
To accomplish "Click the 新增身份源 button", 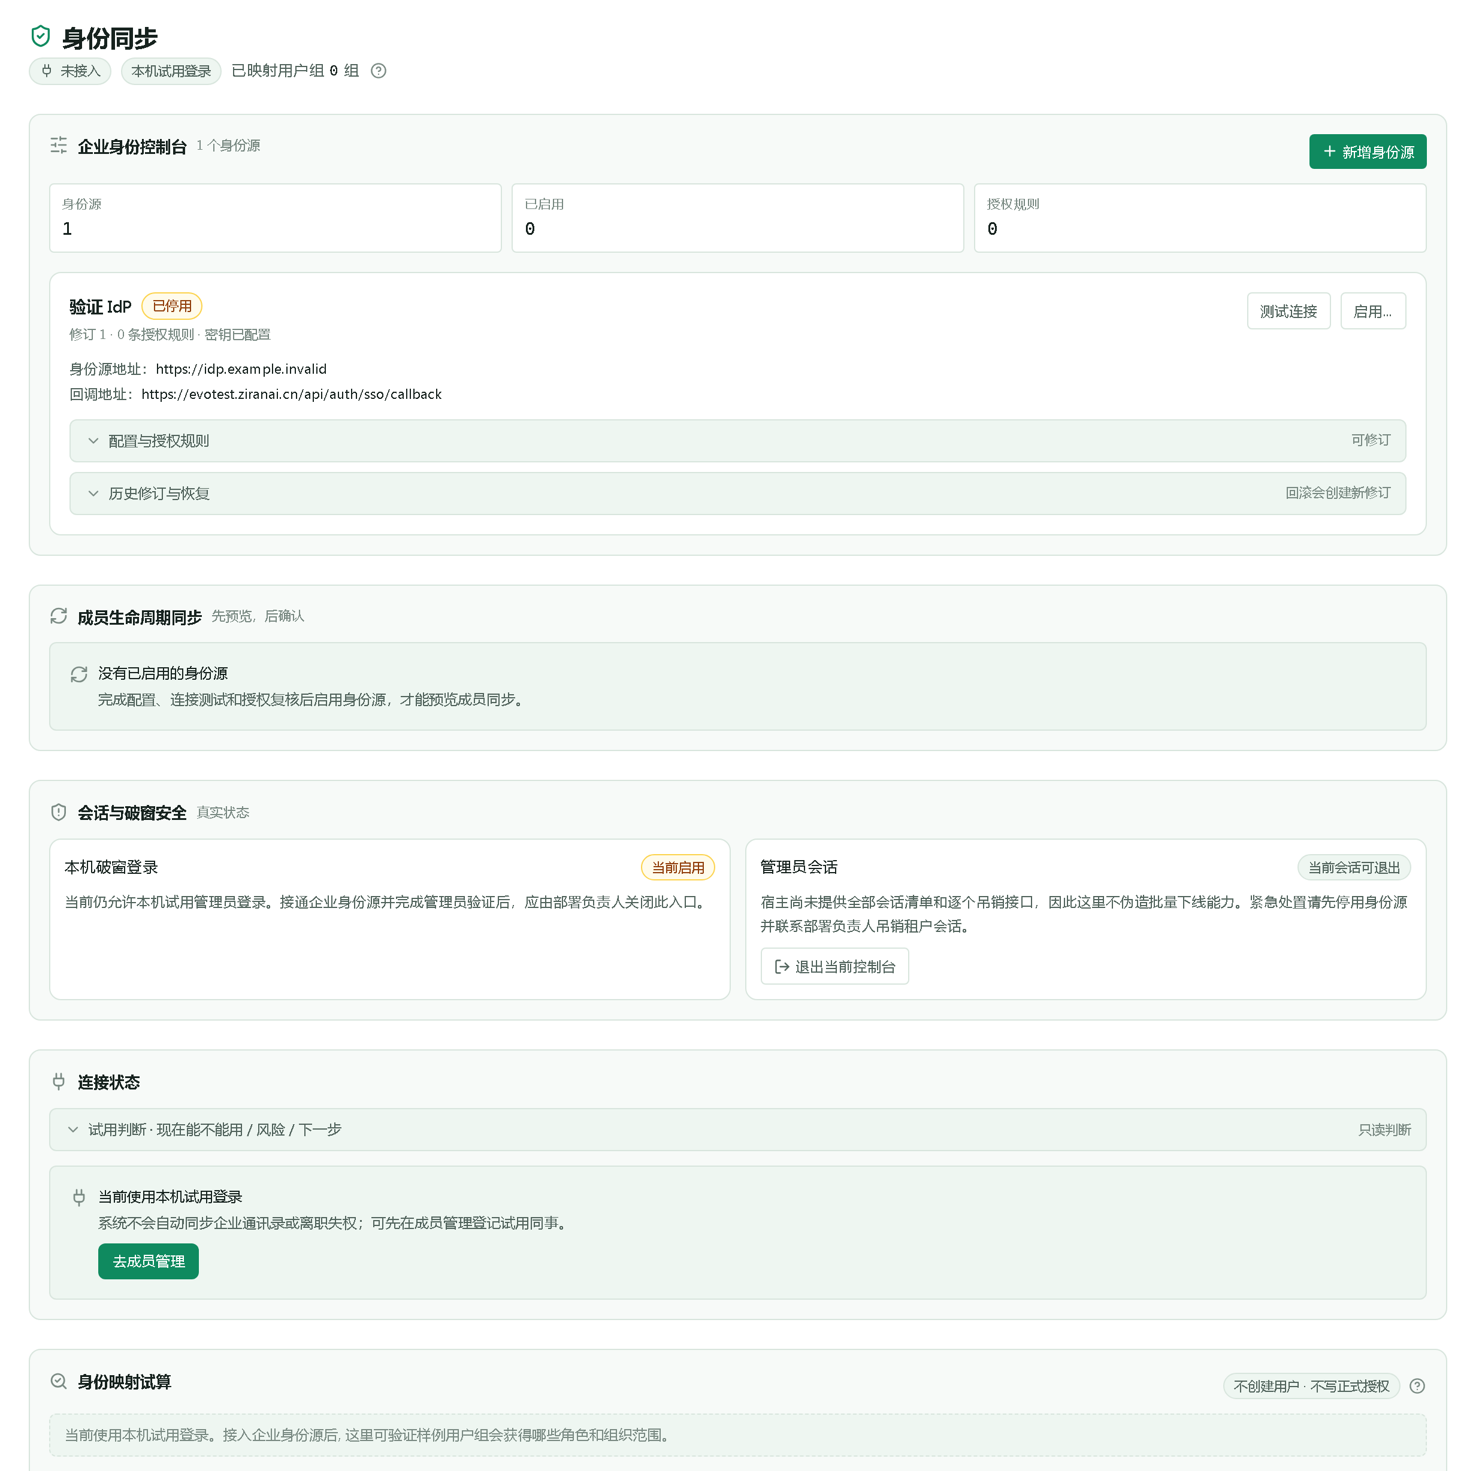I will [1368, 151].
